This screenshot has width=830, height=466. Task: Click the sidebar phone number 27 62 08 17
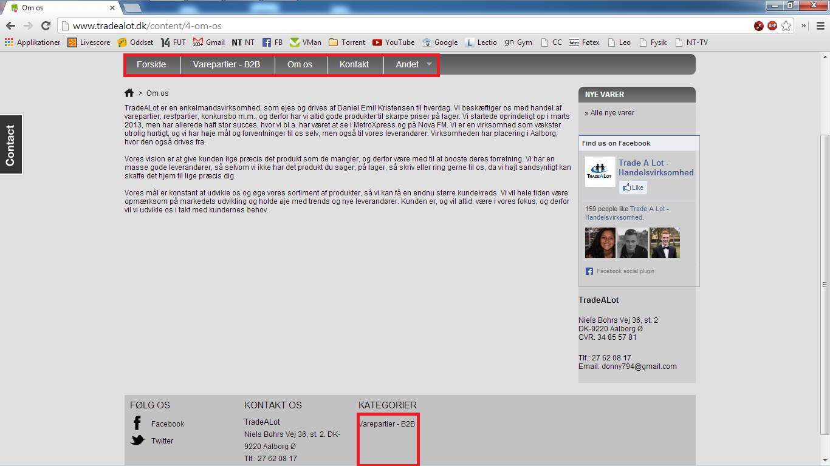611,358
